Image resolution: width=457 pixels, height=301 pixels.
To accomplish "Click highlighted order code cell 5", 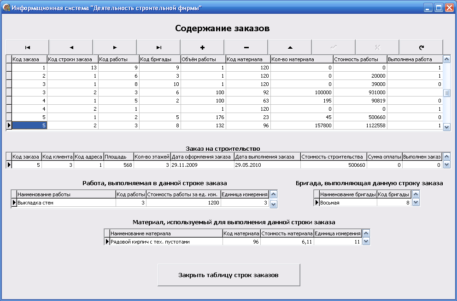I will 29,125.
